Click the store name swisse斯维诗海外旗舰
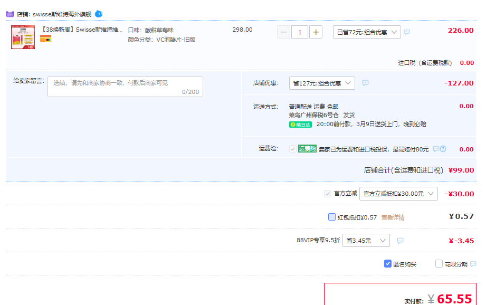This screenshot has width=486, height=305. 62,14
